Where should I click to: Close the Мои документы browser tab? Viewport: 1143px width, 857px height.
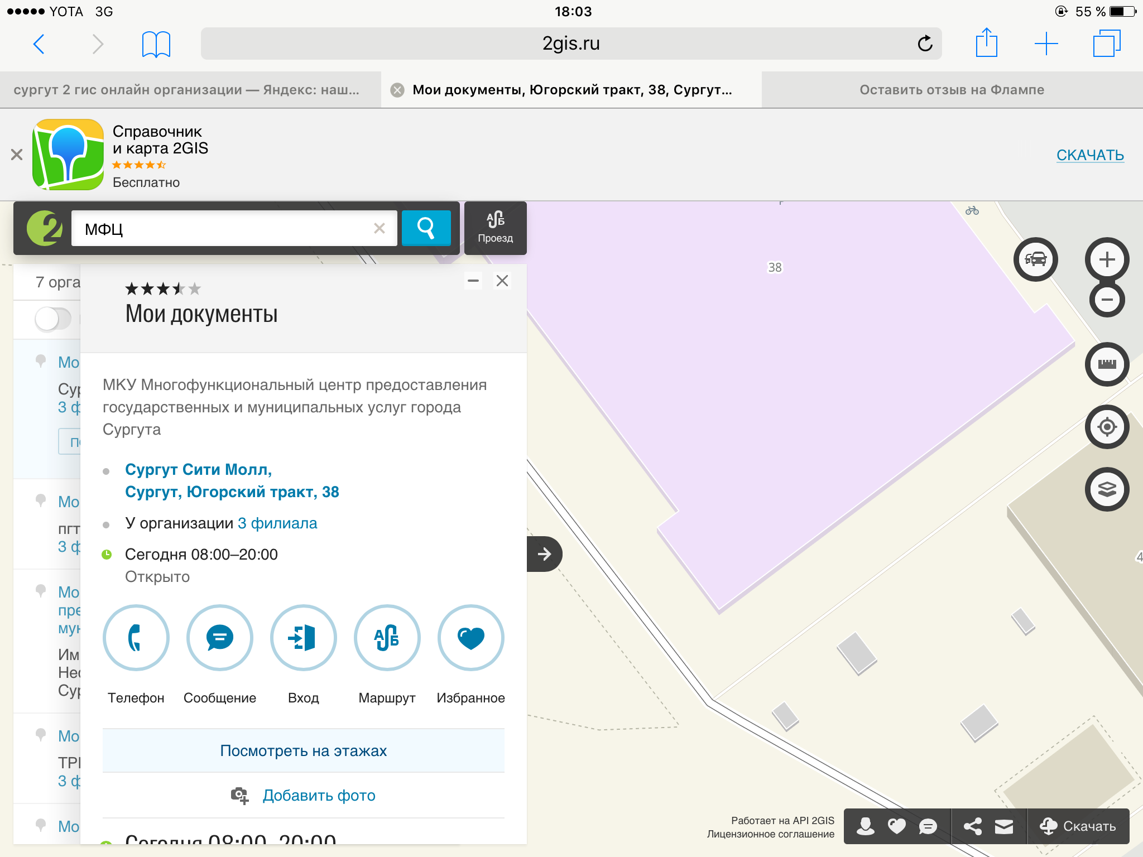pos(397,90)
